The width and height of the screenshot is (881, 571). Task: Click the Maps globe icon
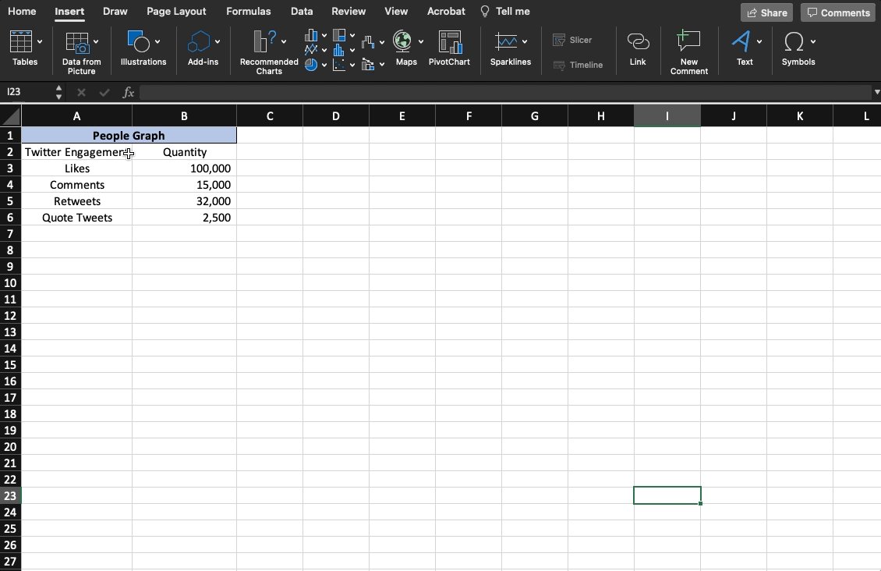(402, 41)
